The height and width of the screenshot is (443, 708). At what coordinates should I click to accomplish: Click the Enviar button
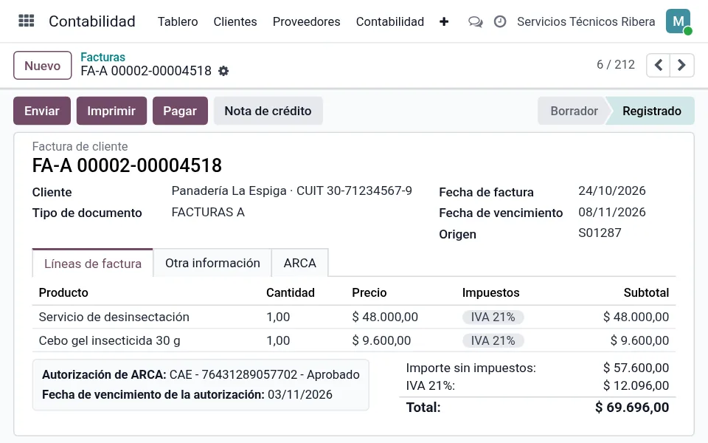[42, 111]
